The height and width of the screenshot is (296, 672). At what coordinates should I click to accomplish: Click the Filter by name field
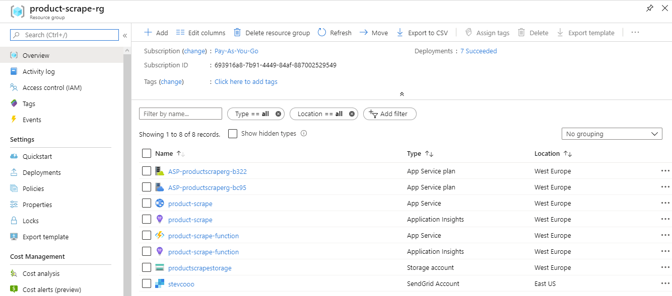tap(180, 114)
